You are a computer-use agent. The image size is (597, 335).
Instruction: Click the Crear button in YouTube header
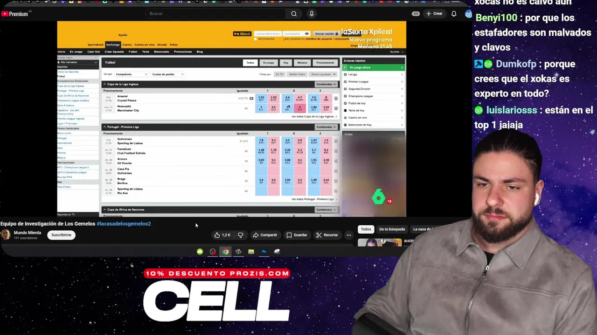pyautogui.click(x=434, y=13)
